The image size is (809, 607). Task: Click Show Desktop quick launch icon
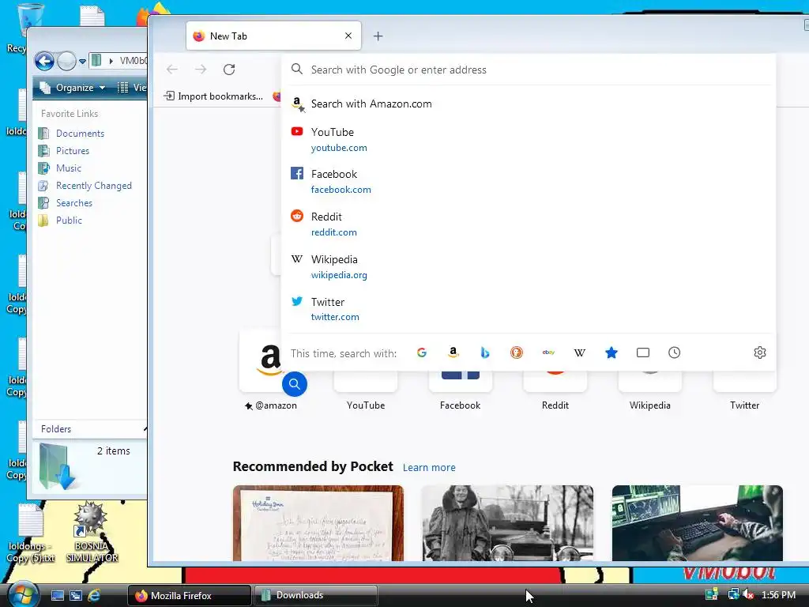pos(57,595)
